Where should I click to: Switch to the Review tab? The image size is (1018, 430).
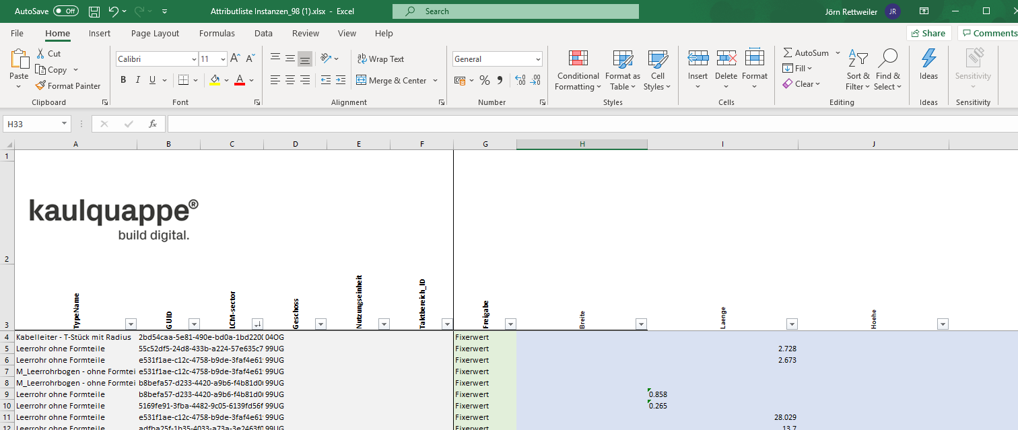[x=306, y=33]
